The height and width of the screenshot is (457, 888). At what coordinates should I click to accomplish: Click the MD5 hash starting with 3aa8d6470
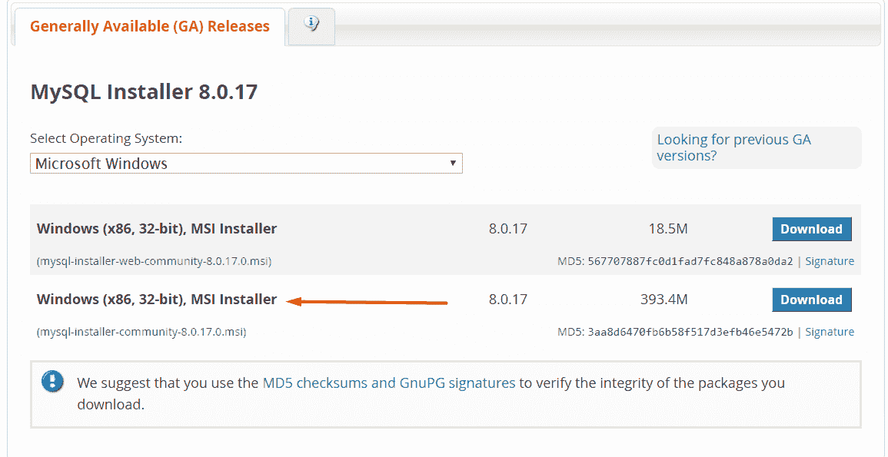[x=690, y=332]
